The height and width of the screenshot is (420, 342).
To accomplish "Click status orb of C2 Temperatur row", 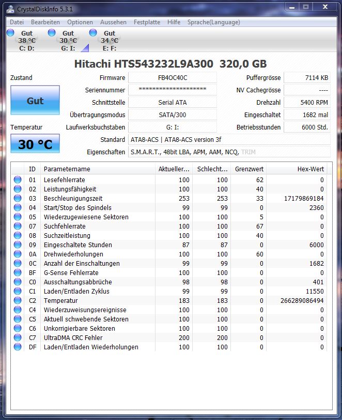I will 18,300.
